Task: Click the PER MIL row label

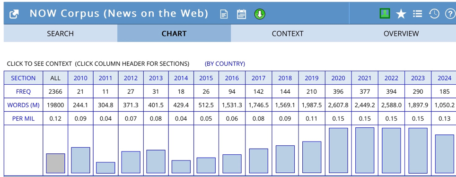Action: pyautogui.click(x=23, y=119)
